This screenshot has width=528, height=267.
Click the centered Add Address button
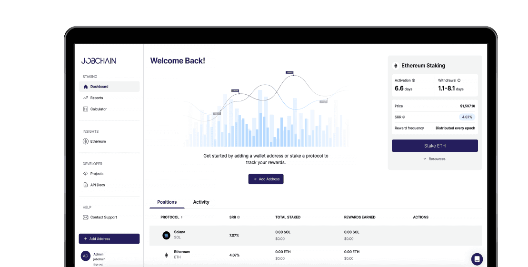pos(266,179)
